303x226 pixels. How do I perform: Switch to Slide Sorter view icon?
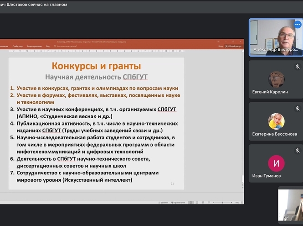pos(197,203)
